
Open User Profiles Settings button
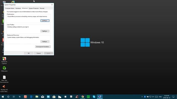[x=45, y=31]
